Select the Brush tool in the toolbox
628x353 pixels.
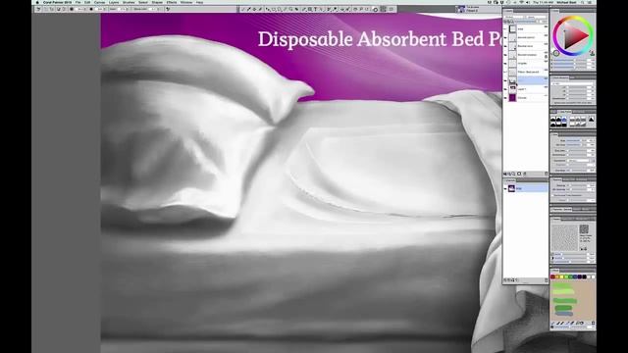point(242,9)
